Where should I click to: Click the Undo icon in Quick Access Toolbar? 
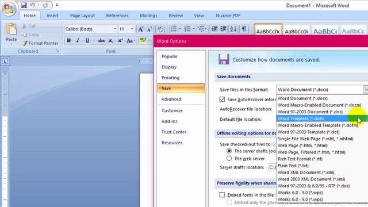pyautogui.click(x=33, y=5)
